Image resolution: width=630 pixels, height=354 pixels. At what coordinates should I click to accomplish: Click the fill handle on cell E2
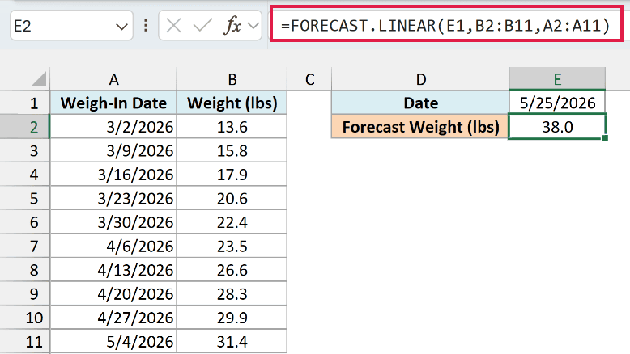click(605, 138)
